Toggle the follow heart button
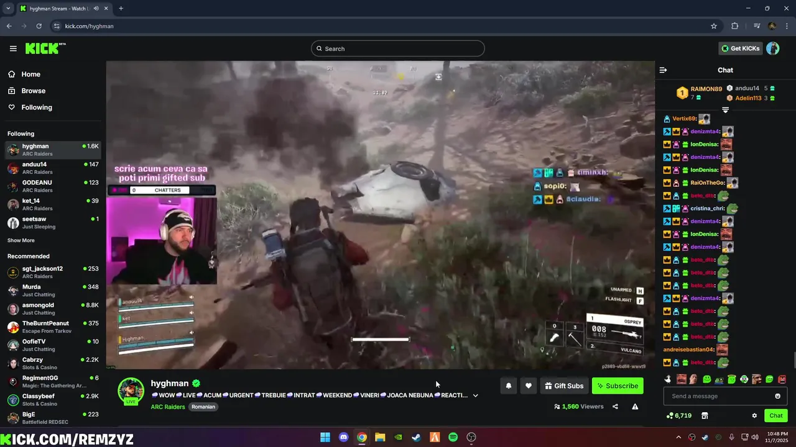796x447 pixels. [x=528, y=386]
